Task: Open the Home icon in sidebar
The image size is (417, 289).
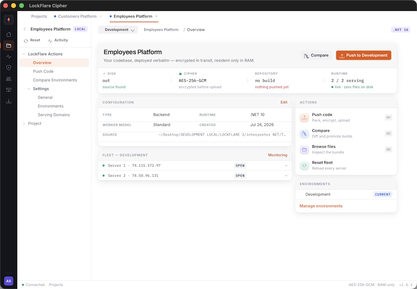Action: click(8, 34)
